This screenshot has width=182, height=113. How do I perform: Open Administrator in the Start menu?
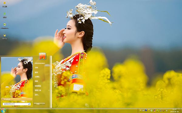(40, 63)
